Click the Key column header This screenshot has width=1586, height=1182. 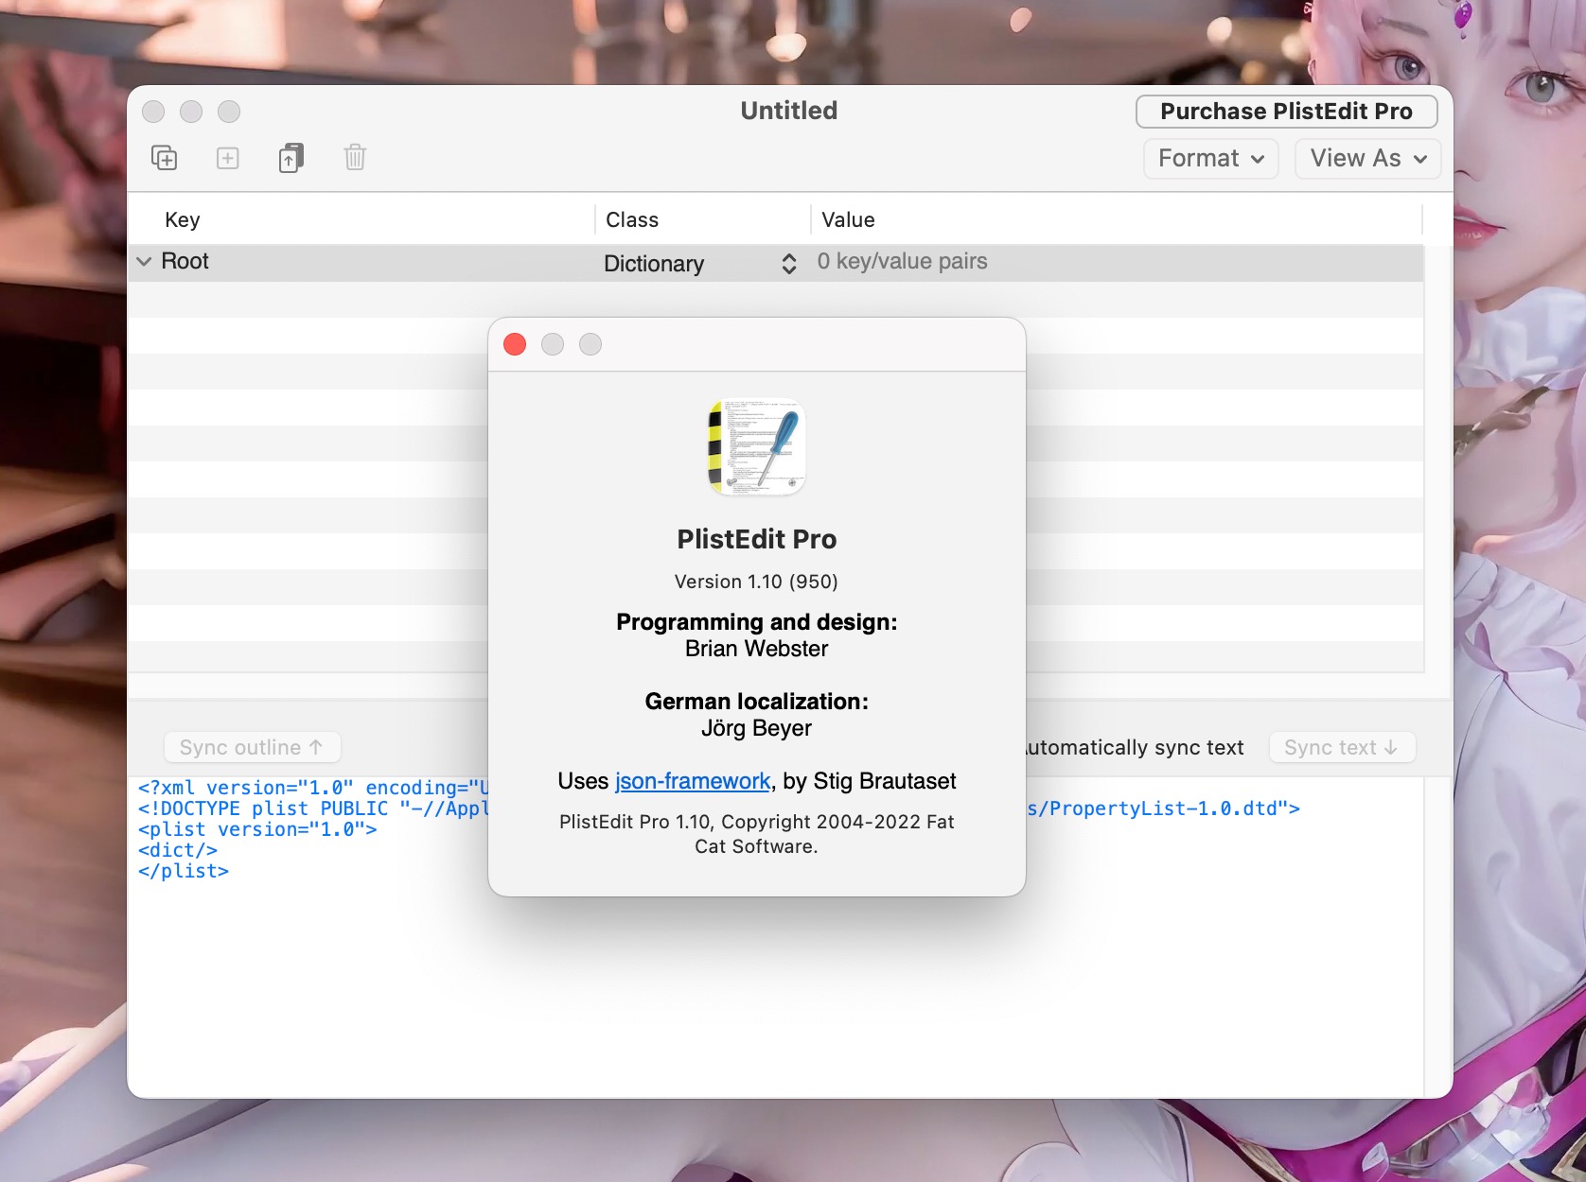point(183,220)
